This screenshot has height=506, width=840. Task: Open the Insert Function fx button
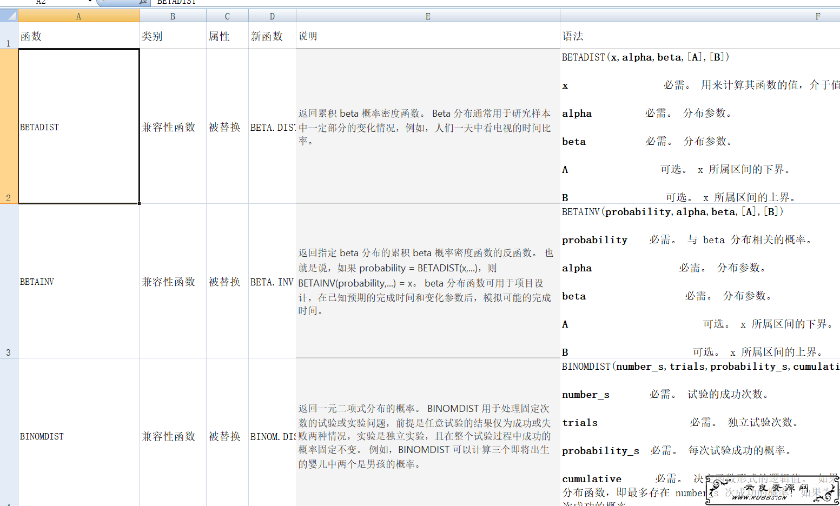pos(143,2)
